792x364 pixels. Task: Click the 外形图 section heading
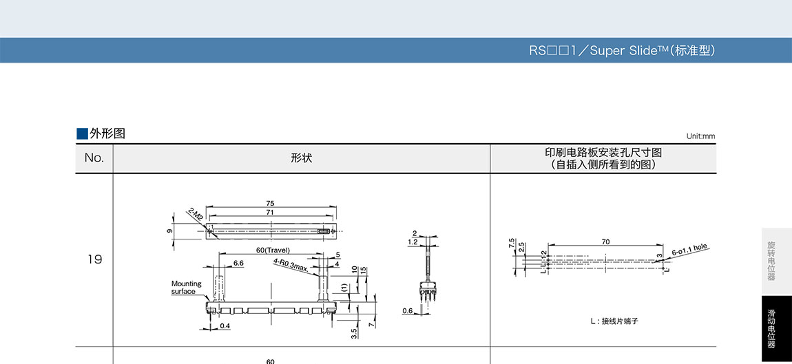tap(107, 133)
